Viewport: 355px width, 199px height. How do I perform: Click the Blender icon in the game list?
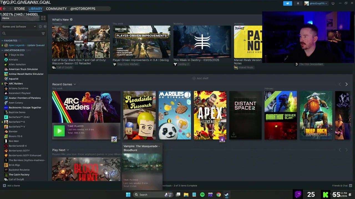[x=6, y=132]
